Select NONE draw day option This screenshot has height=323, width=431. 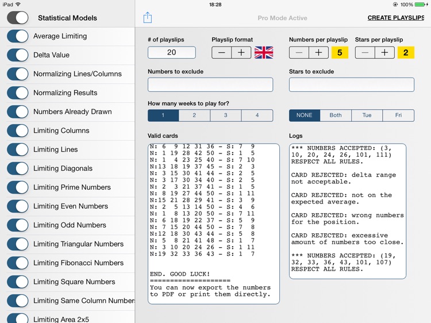pos(304,116)
